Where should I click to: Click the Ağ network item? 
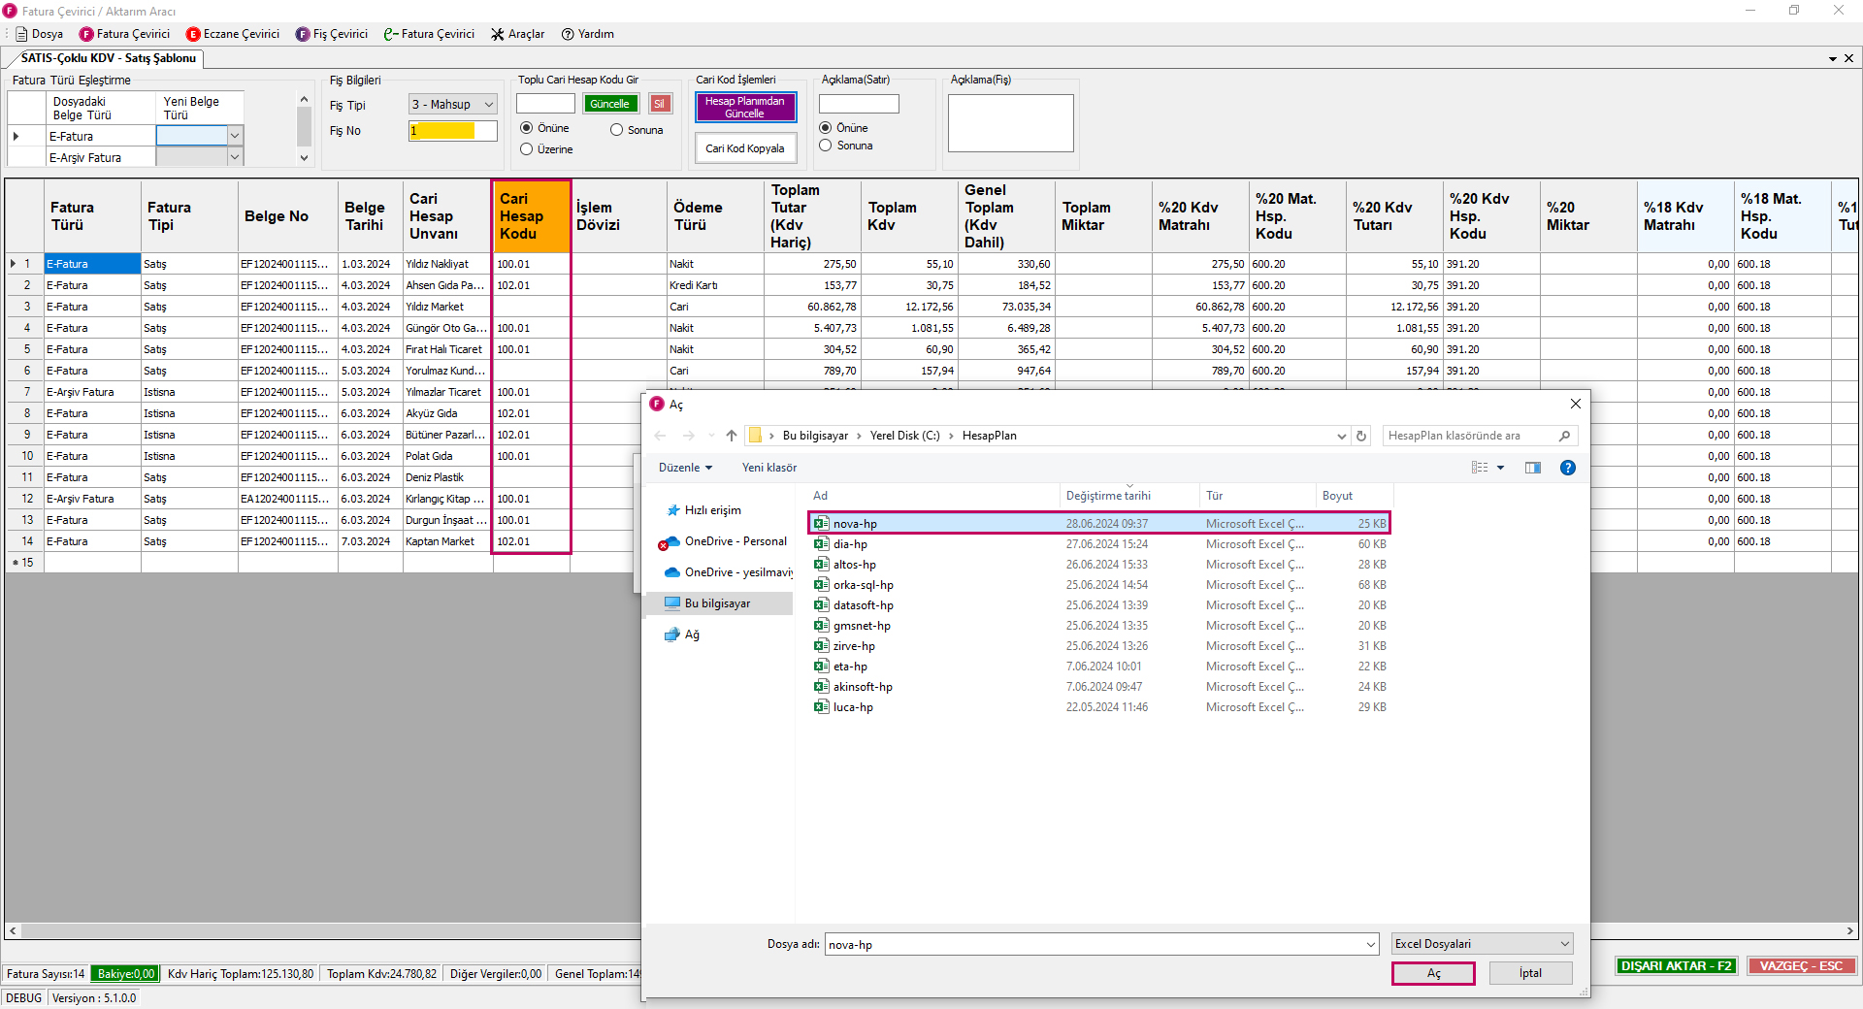(691, 635)
